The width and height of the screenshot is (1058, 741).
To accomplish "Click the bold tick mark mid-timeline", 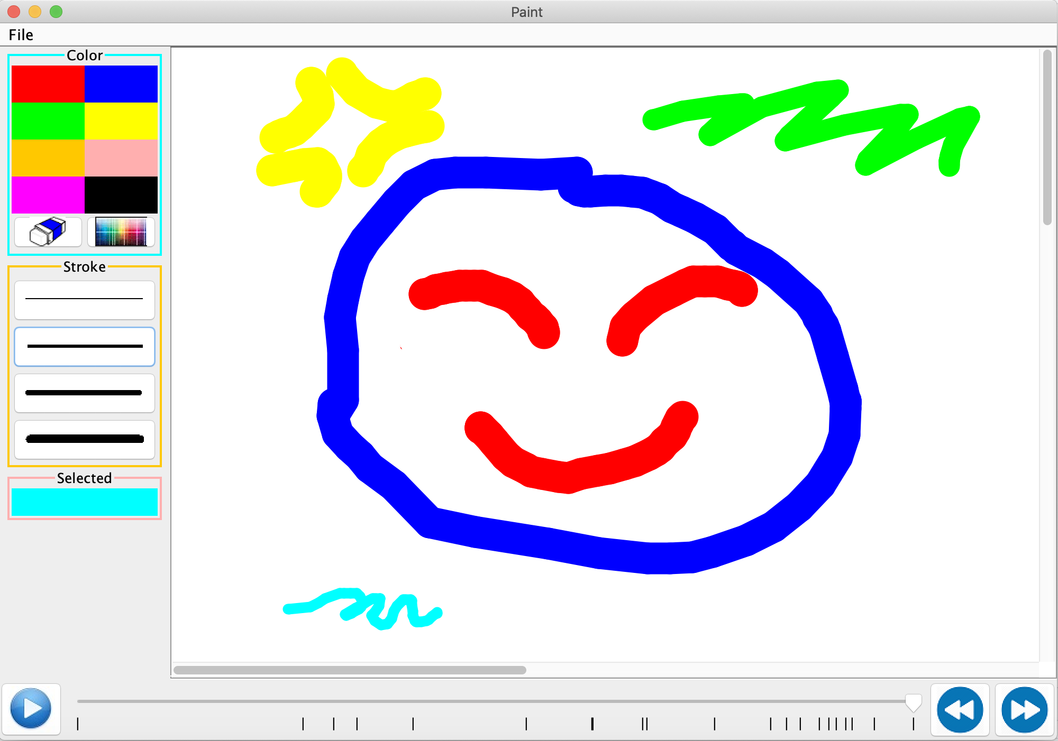I will pyautogui.click(x=592, y=724).
